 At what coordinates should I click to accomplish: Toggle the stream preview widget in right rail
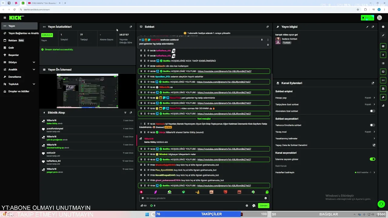[383, 46]
